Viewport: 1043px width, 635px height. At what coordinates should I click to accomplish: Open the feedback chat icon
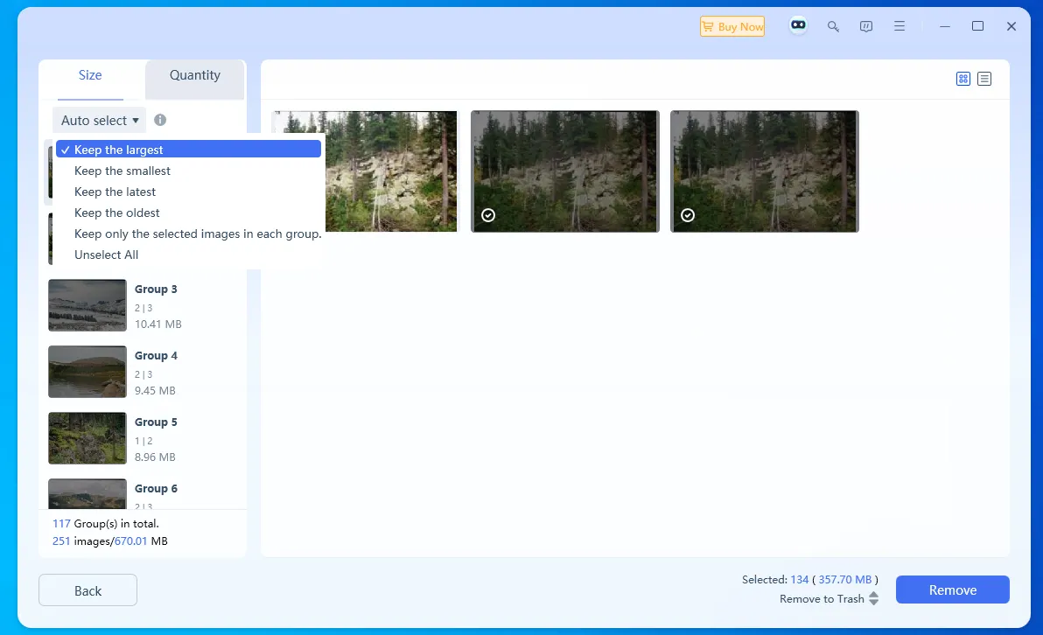tap(866, 26)
